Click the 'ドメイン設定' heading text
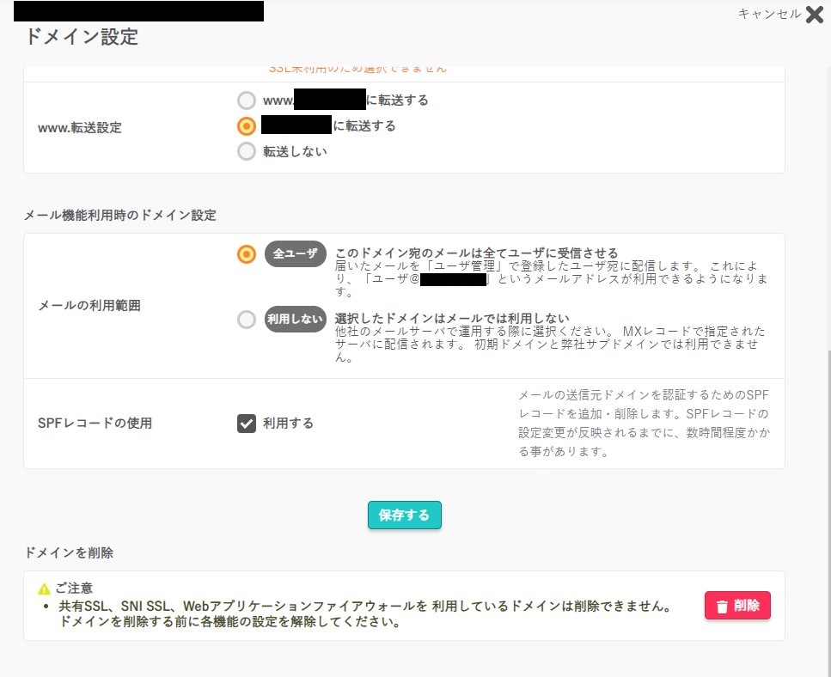The width and height of the screenshot is (831, 677). pyautogui.click(x=82, y=37)
